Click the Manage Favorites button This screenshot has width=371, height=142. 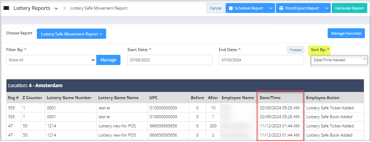[x=346, y=33]
